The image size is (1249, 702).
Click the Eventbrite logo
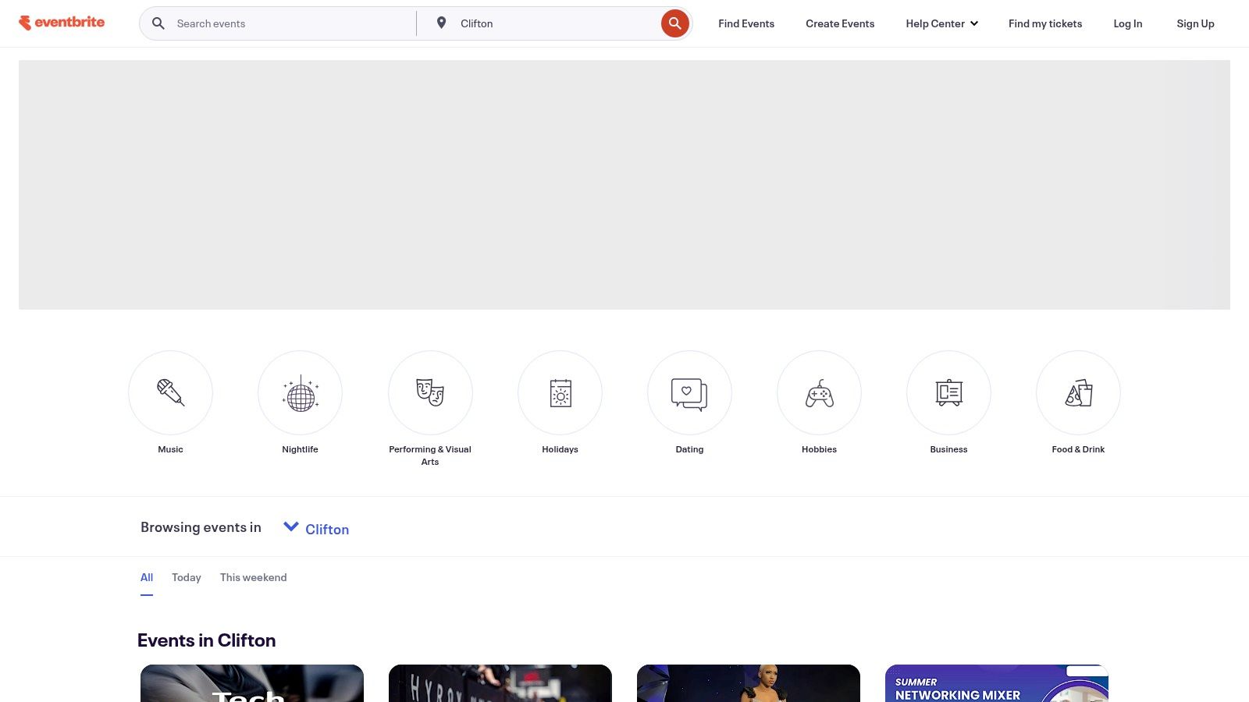click(x=62, y=23)
